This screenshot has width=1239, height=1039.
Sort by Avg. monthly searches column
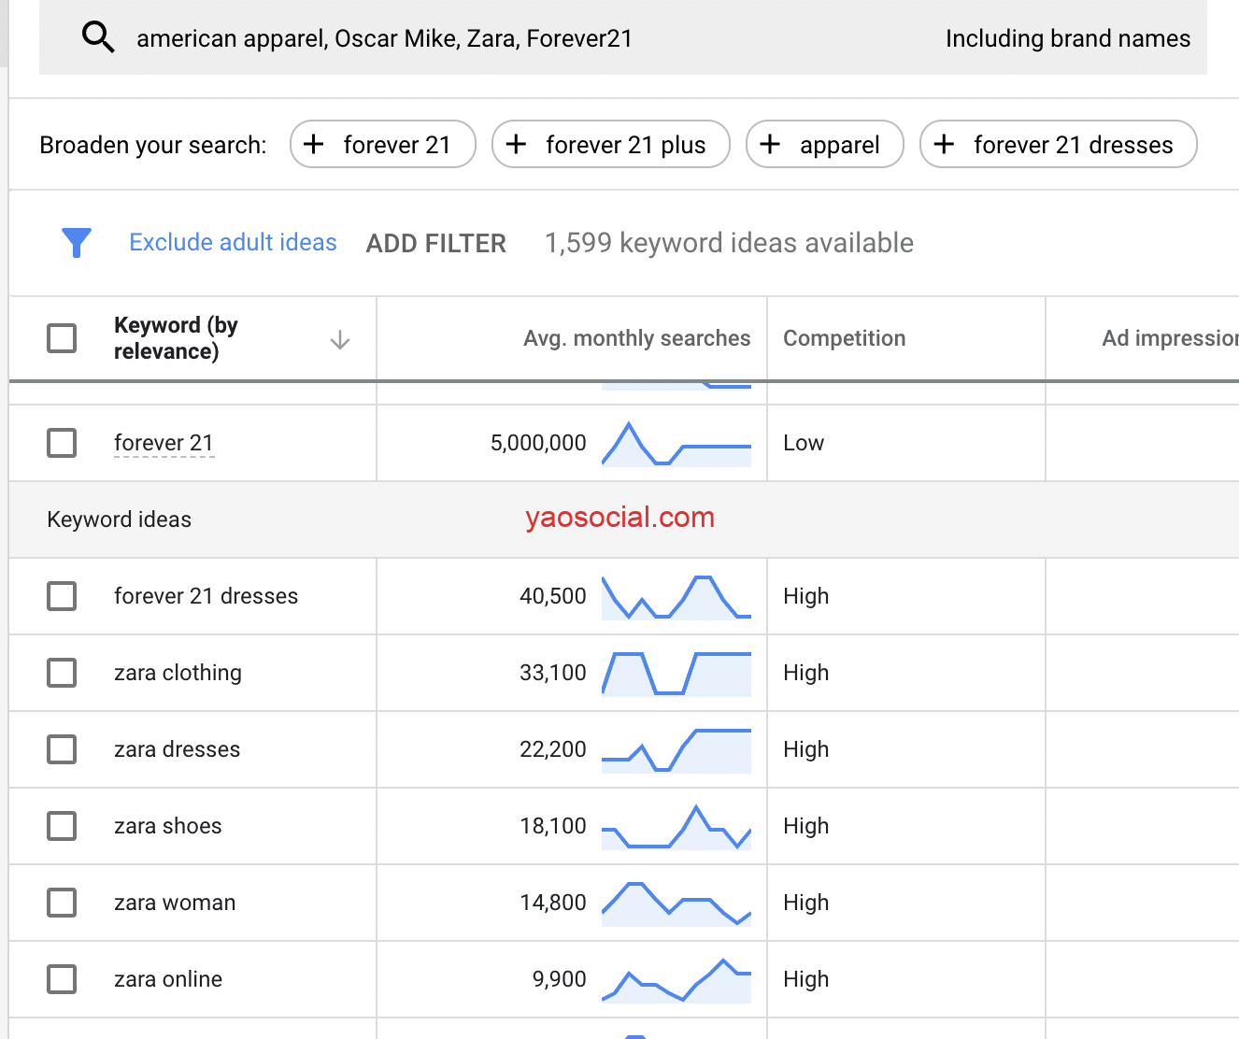tap(636, 338)
